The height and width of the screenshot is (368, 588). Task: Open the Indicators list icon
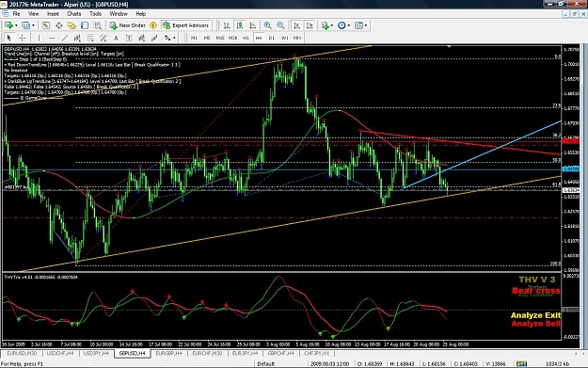(x=325, y=25)
